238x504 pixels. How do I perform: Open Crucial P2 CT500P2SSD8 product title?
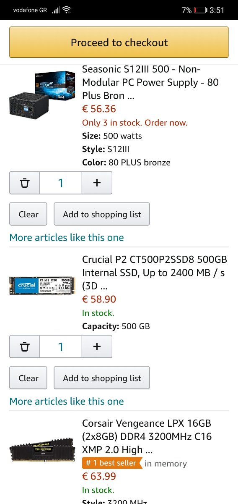point(153,273)
